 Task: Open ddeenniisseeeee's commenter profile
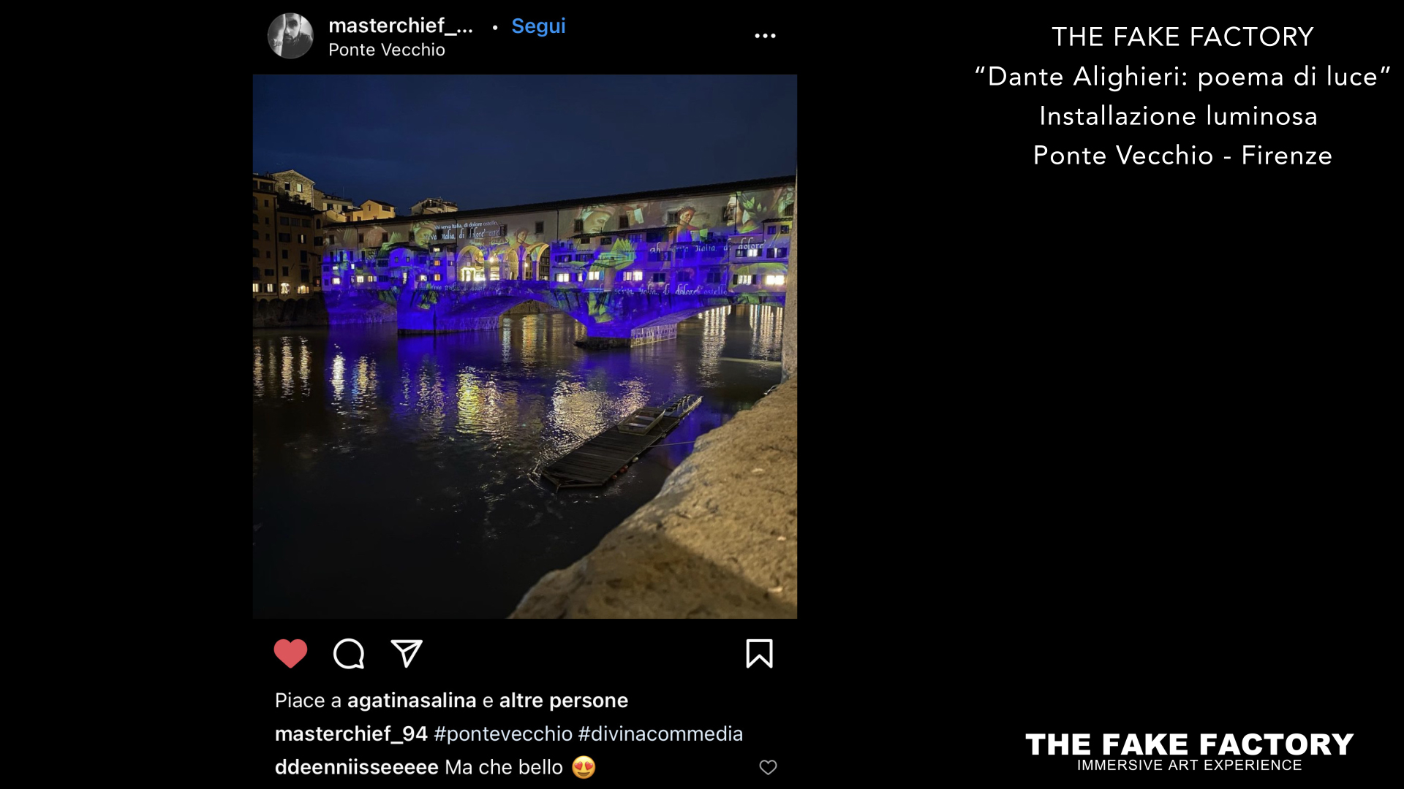click(x=357, y=767)
